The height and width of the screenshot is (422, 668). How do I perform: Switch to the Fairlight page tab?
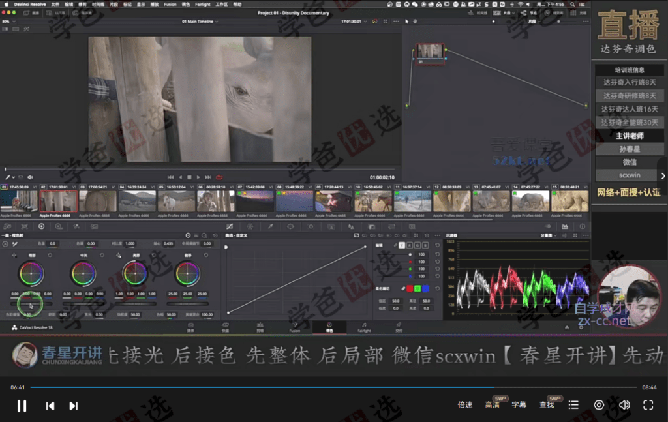coord(364,327)
